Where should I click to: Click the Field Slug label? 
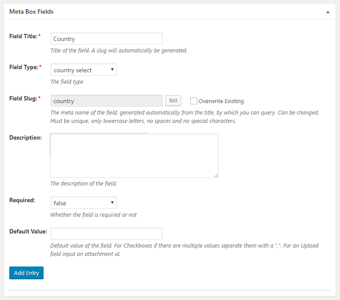[23, 98]
